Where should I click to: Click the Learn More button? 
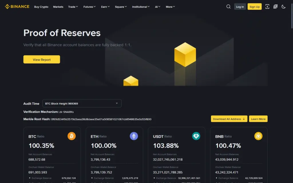click(x=258, y=119)
